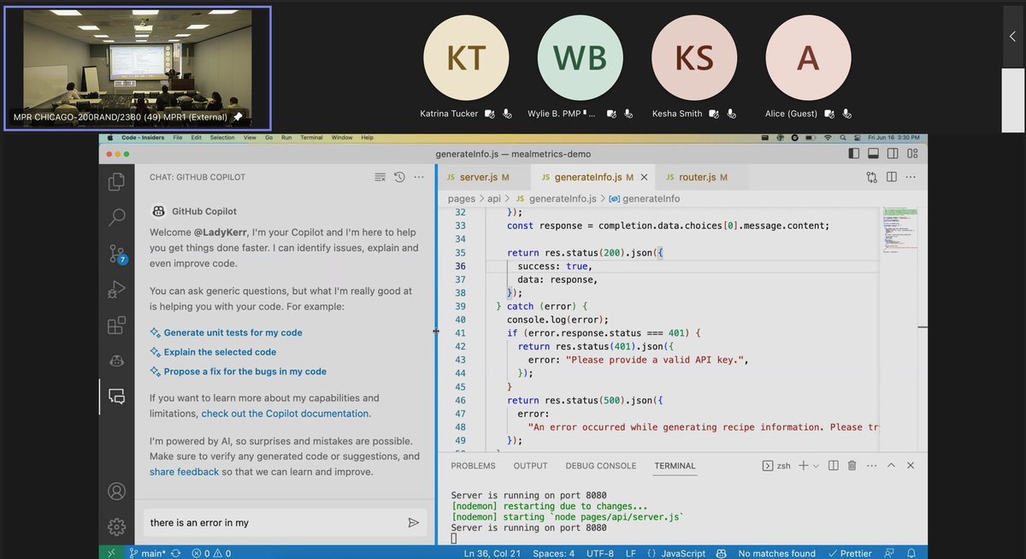
Task: Expand the 'api' breadcrumb segment
Action: pos(495,198)
